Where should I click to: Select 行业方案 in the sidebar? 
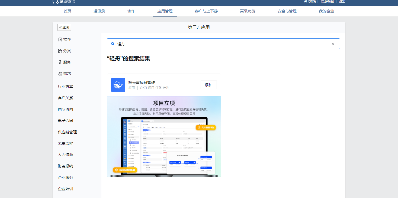[x=66, y=87]
